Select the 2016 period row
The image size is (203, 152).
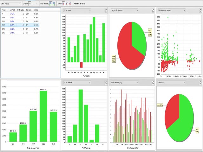(x=20, y=29)
